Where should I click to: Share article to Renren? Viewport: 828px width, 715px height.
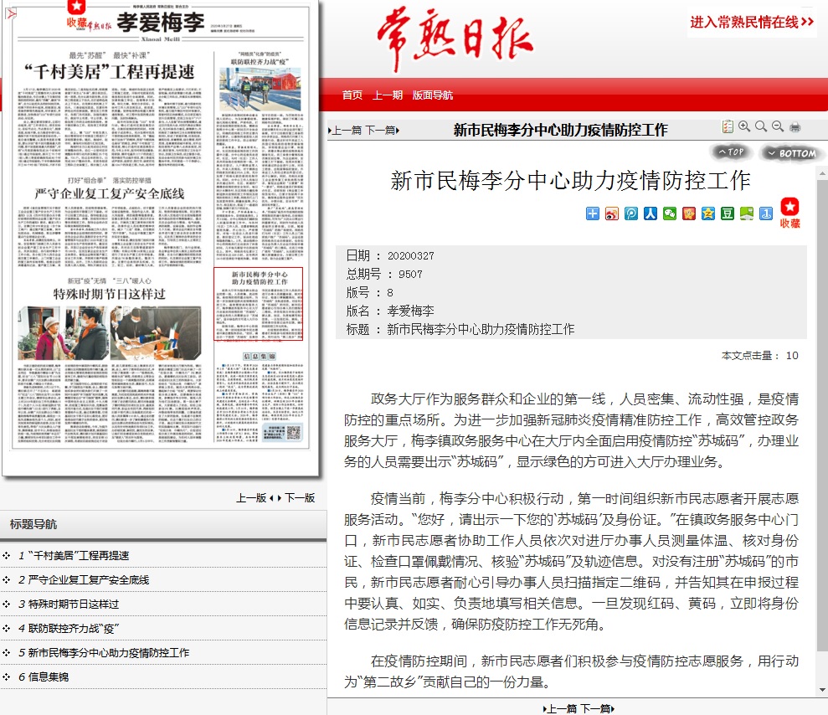[x=650, y=213]
